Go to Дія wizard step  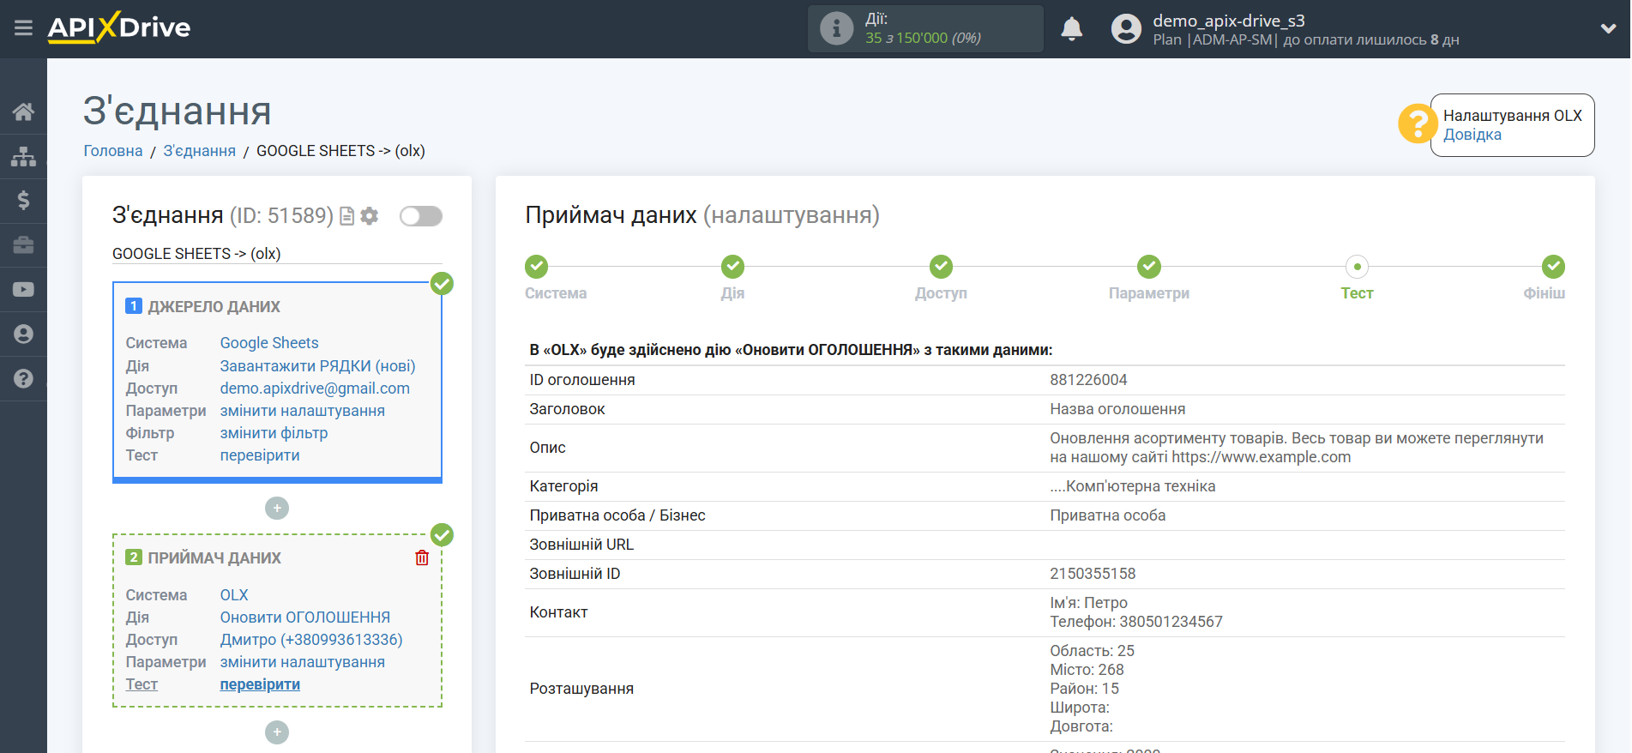pos(732,267)
